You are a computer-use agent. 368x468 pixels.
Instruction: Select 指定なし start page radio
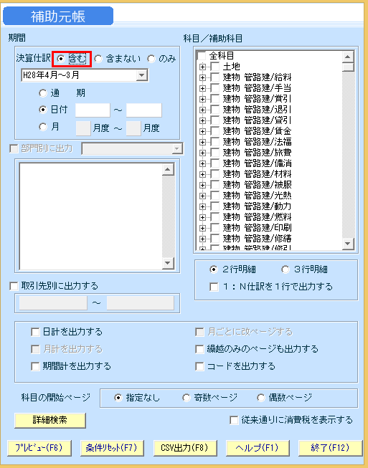(x=118, y=398)
